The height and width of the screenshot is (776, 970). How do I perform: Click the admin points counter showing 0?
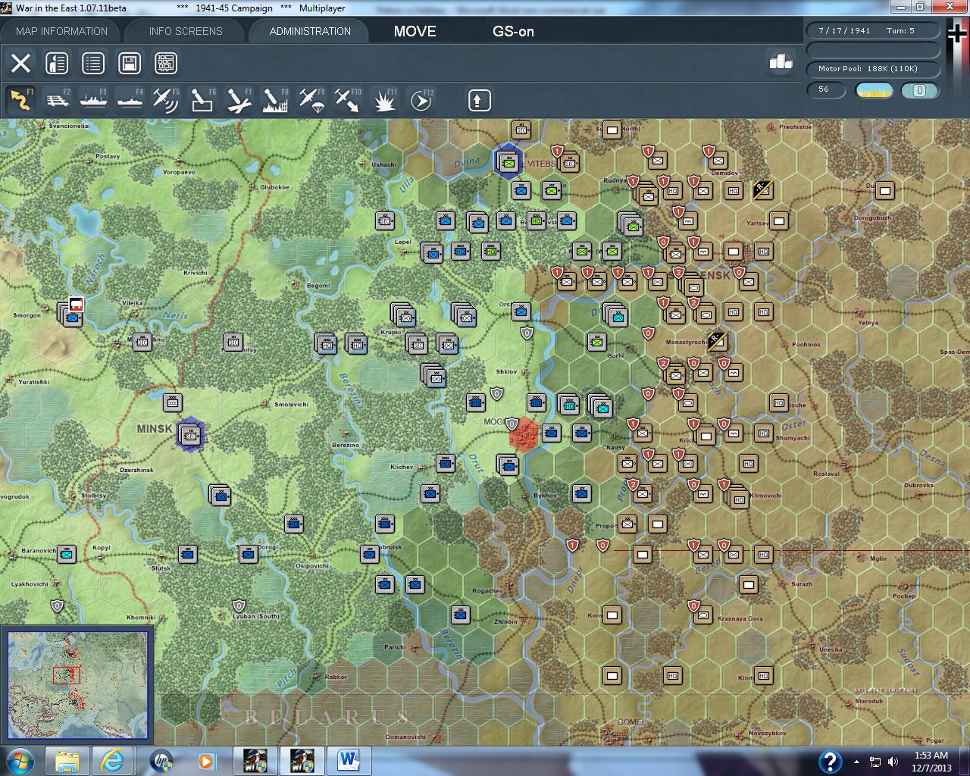919,90
